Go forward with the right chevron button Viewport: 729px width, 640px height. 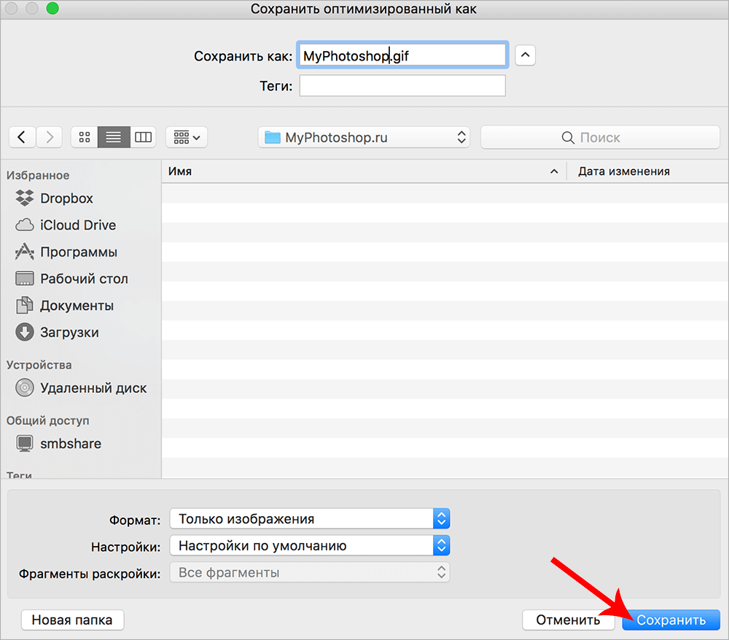pyautogui.click(x=50, y=137)
